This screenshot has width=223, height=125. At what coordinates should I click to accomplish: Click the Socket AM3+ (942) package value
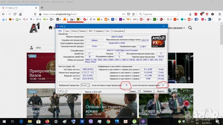[117, 43]
